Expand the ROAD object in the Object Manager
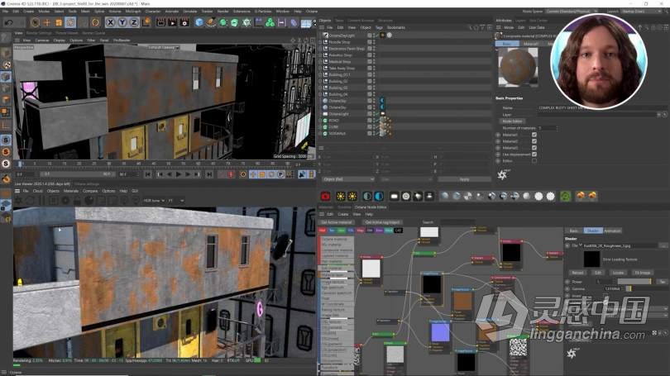The image size is (670, 376). pos(320,121)
